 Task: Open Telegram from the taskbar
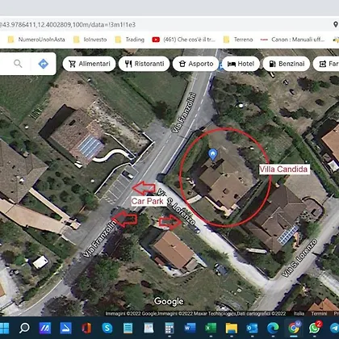tap(335, 329)
